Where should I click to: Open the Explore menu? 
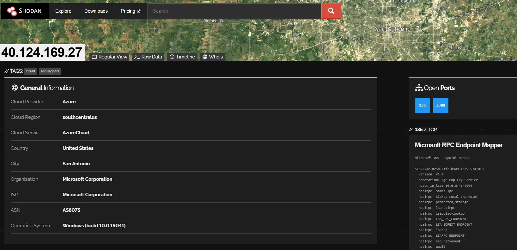click(63, 11)
